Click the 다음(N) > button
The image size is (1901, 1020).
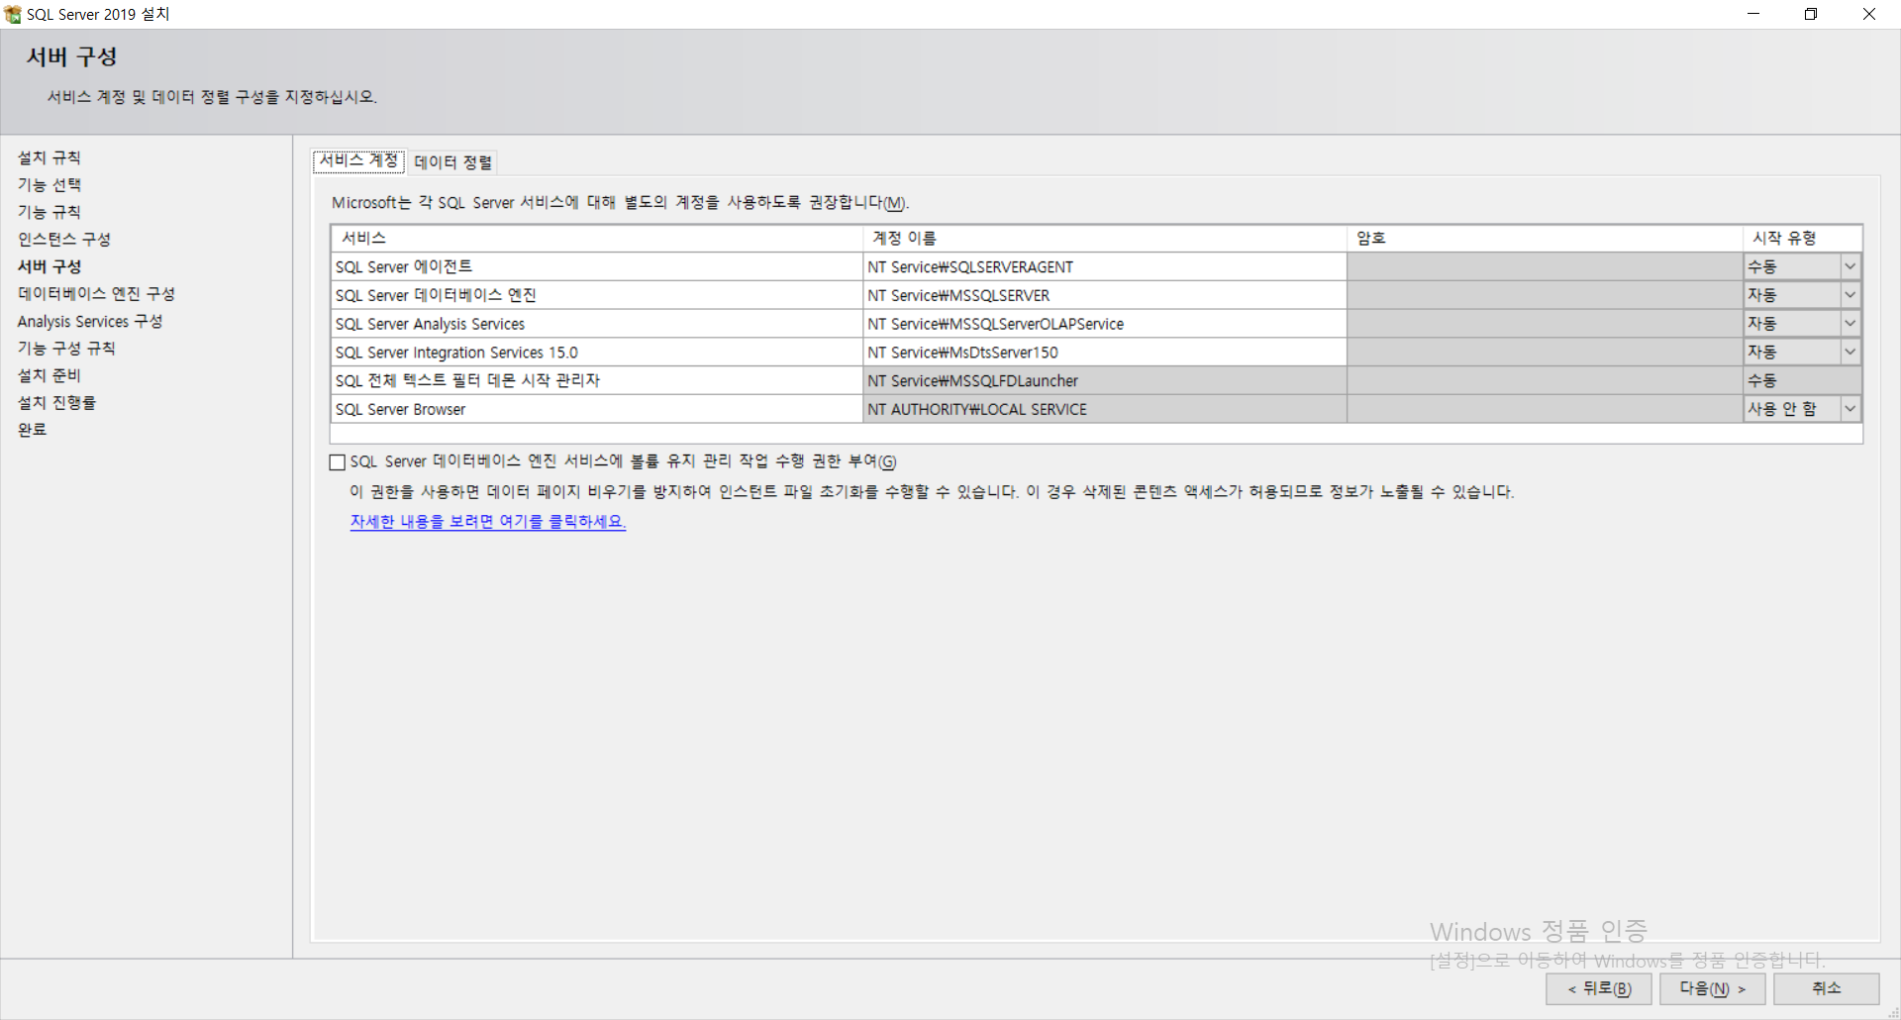click(x=1712, y=988)
